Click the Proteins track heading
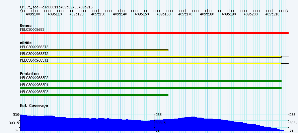This screenshot has height=133, width=298. [x=29, y=74]
